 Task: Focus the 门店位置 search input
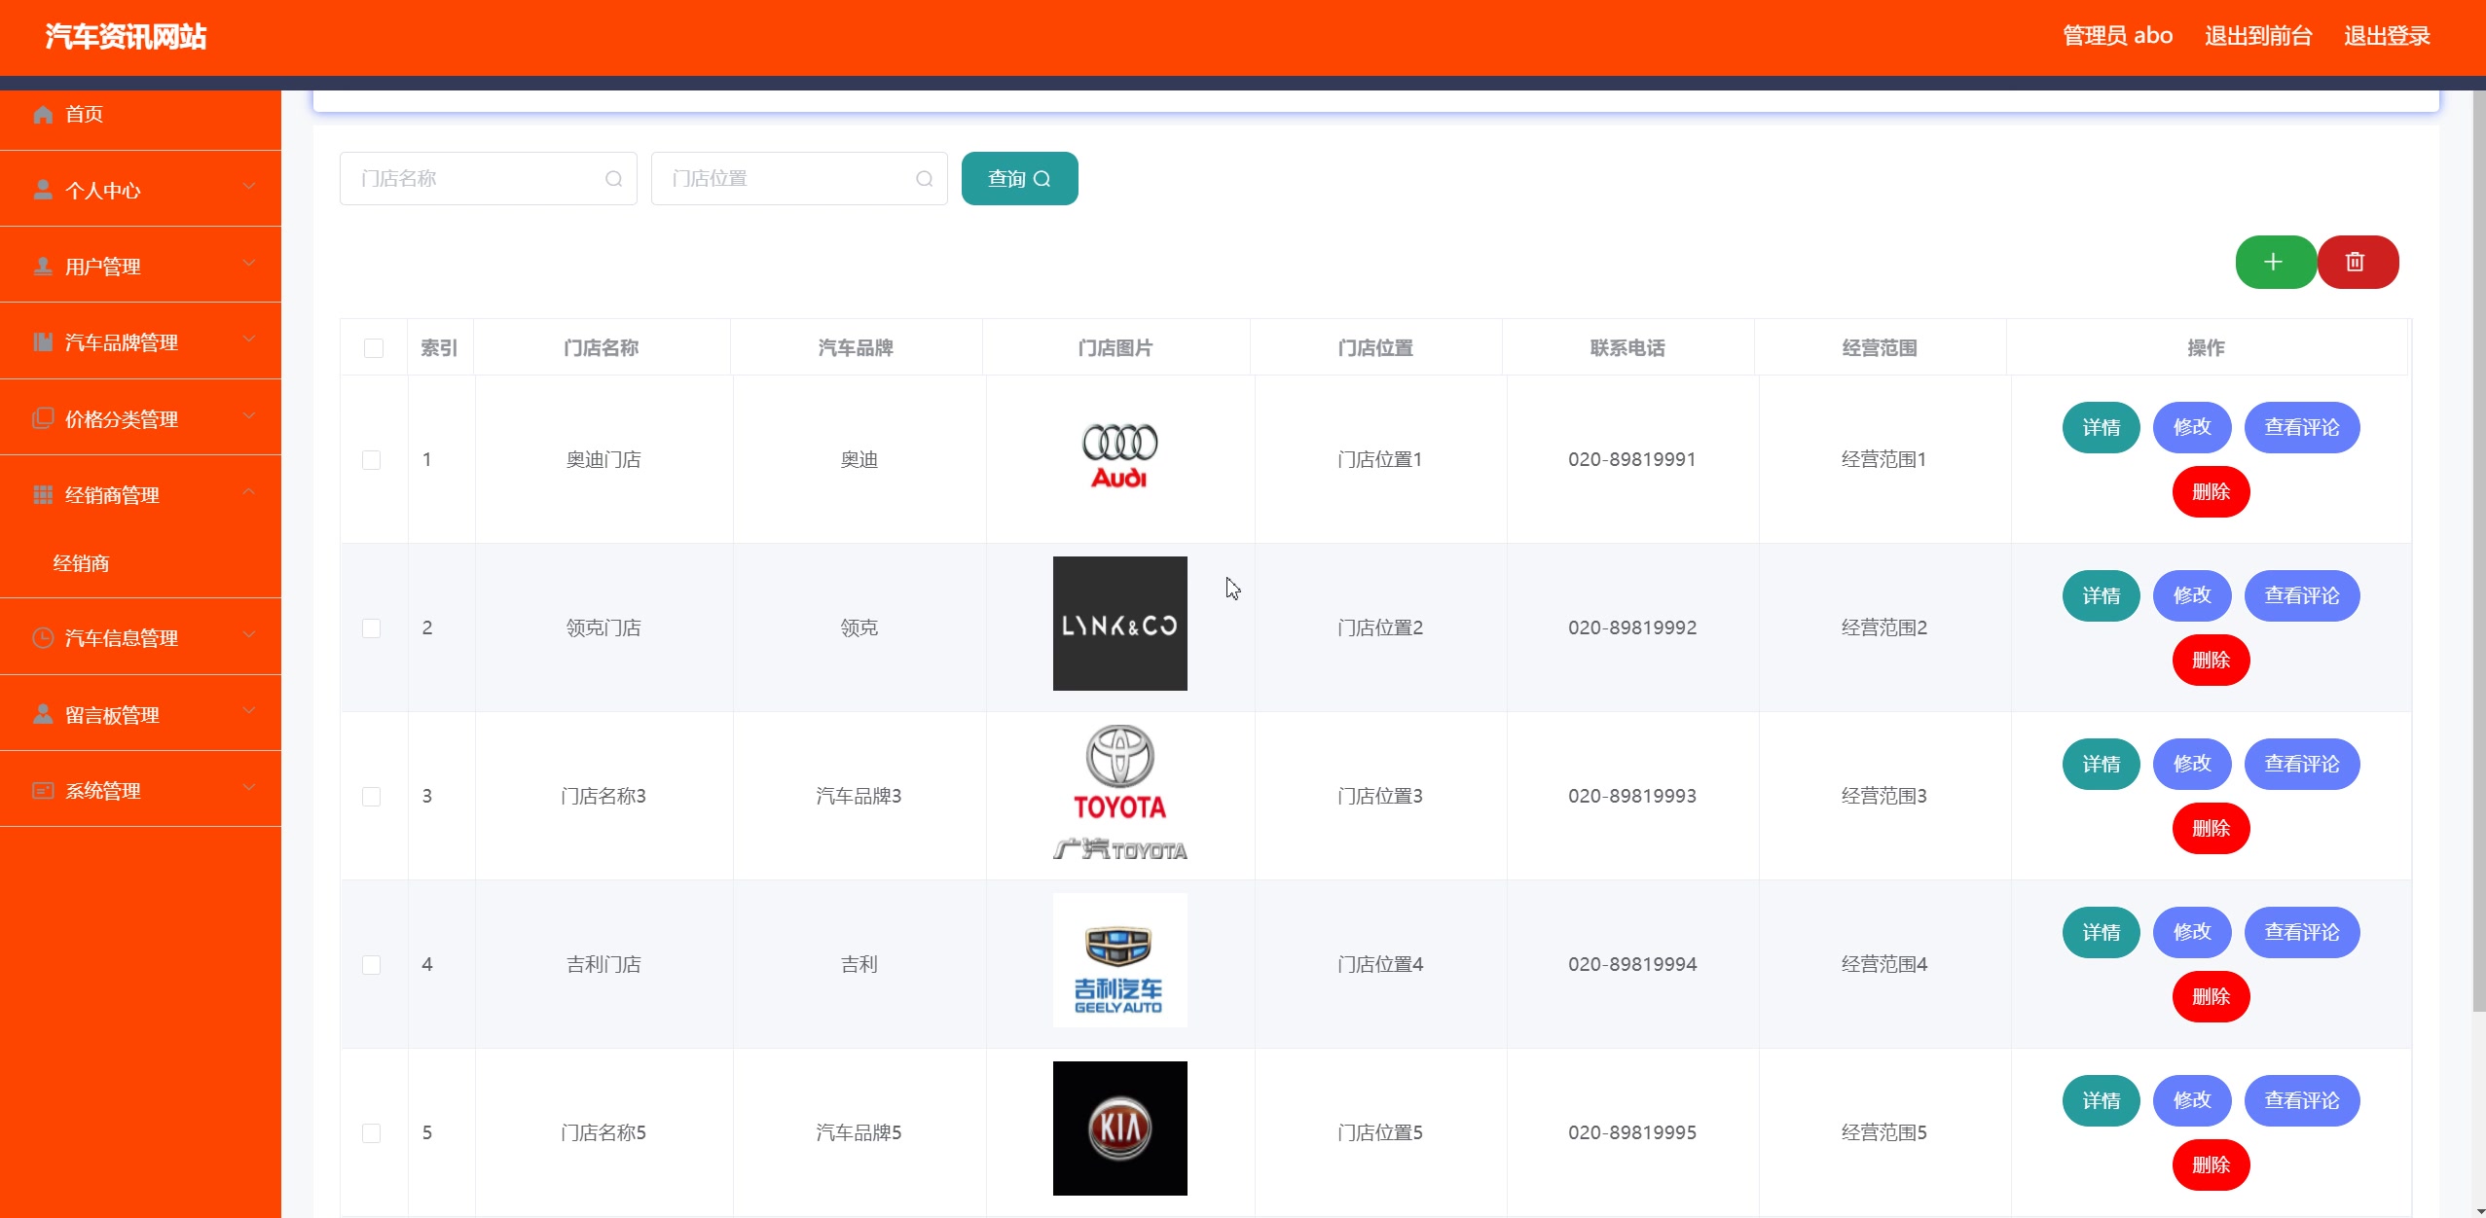click(x=799, y=179)
